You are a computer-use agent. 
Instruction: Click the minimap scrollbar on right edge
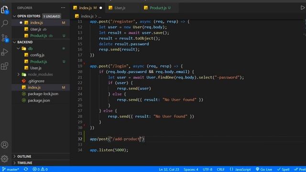click(305, 28)
